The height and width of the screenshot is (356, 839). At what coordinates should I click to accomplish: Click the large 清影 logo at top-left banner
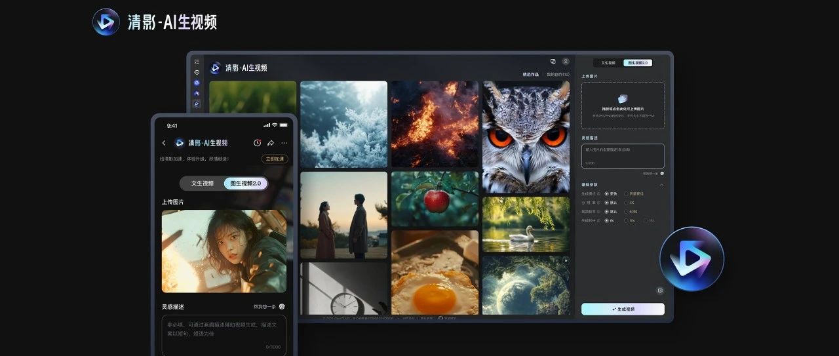coord(106,22)
